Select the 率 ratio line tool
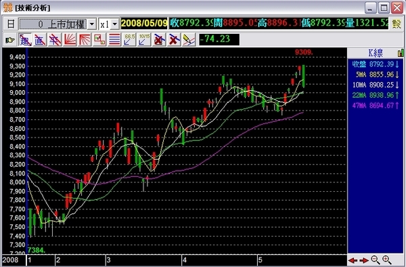This screenshot has height=267, width=406. pyautogui.click(x=55, y=40)
